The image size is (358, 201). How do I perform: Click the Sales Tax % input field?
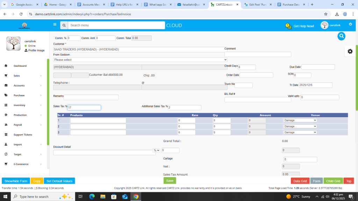click(84, 108)
